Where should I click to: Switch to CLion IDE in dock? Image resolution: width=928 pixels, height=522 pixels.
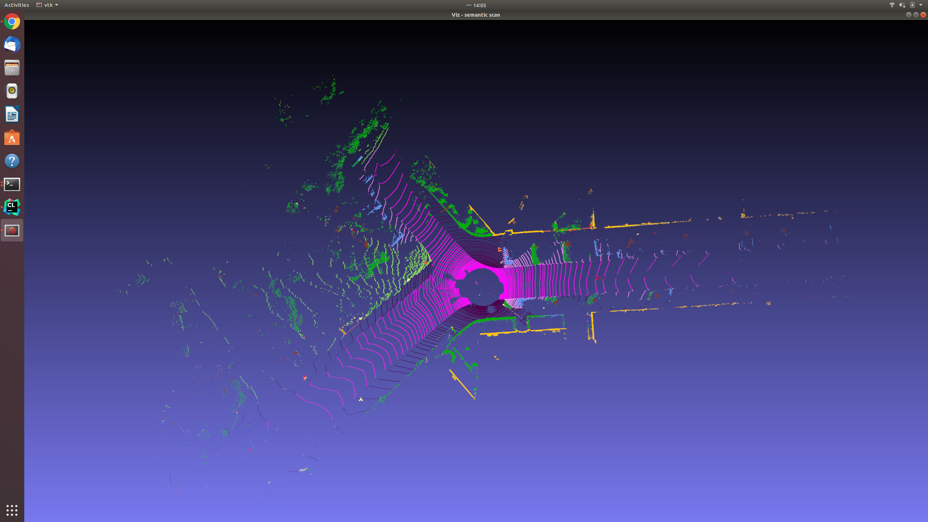(12, 207)
